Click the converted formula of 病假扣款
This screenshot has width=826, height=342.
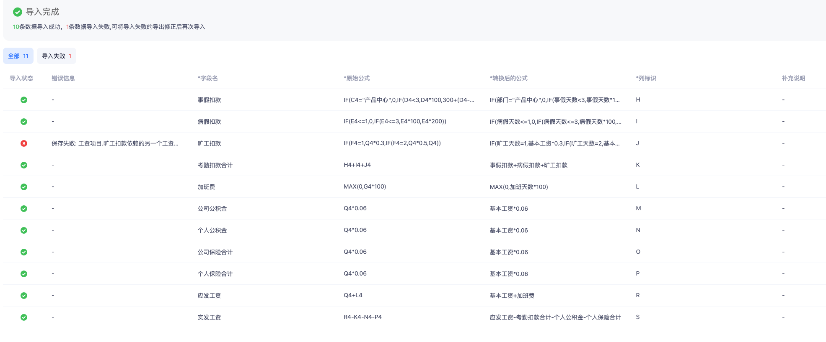(555, 122)
